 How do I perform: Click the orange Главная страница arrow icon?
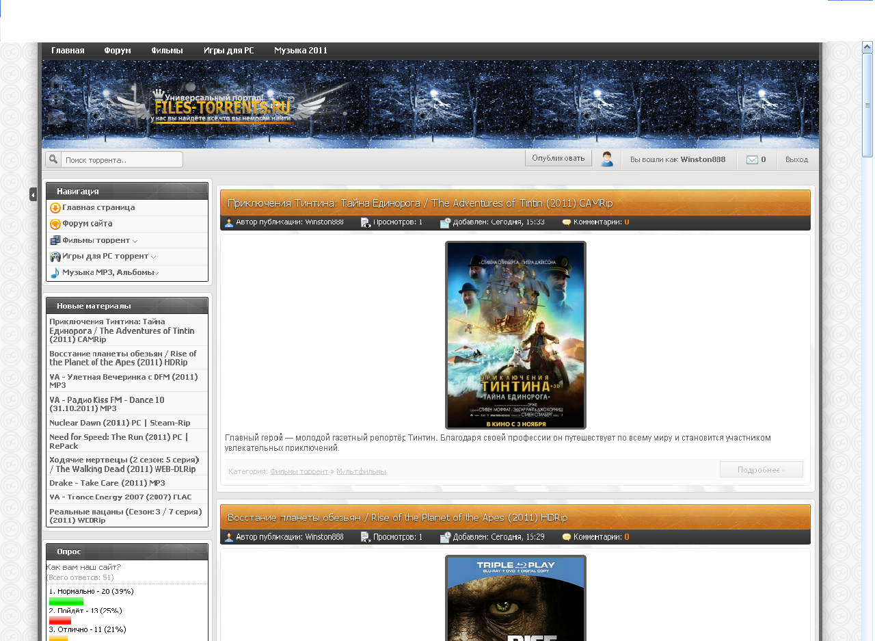pyautogui.click(x=55, y=208)
